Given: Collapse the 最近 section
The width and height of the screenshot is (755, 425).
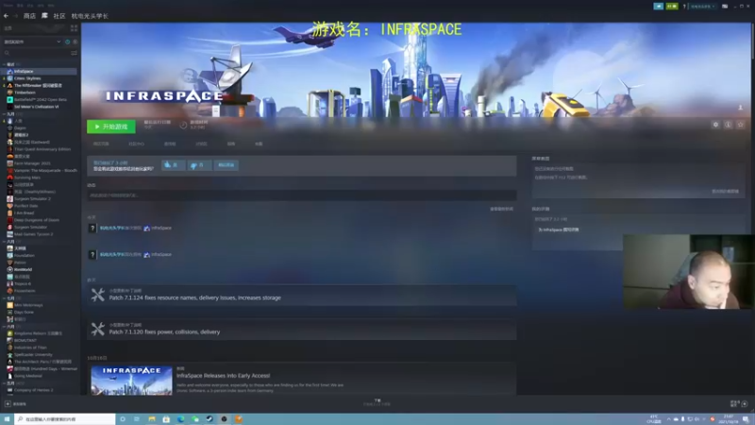Looking at the screenshot, I should click(5, 64).
